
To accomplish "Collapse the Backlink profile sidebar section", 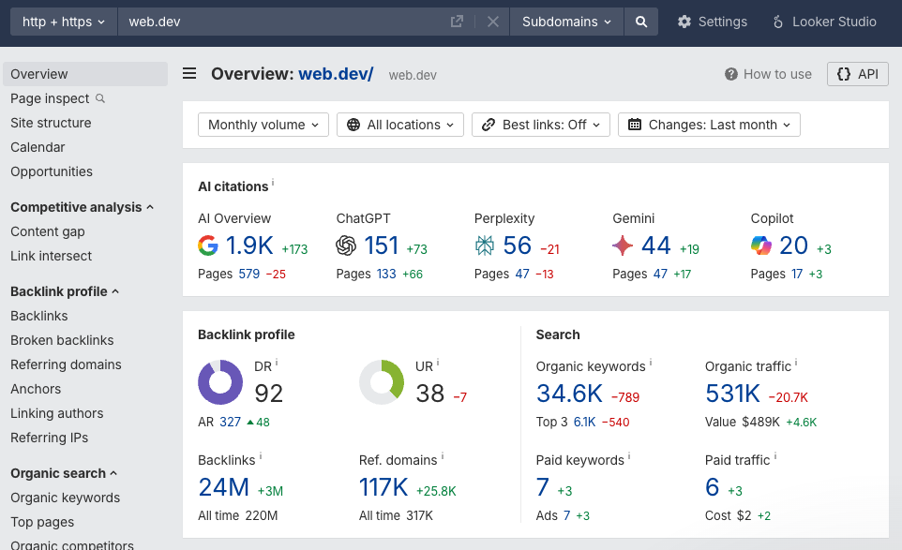I will [62, 290].
